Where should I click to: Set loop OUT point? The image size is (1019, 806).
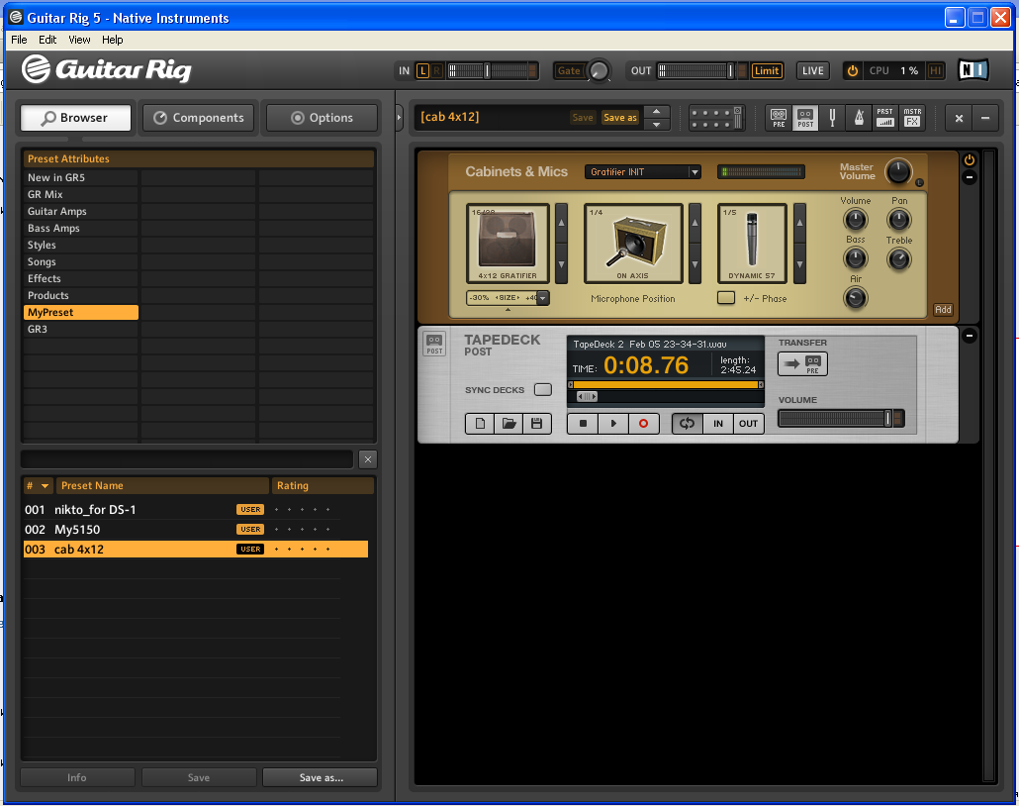tap(748, 424)
